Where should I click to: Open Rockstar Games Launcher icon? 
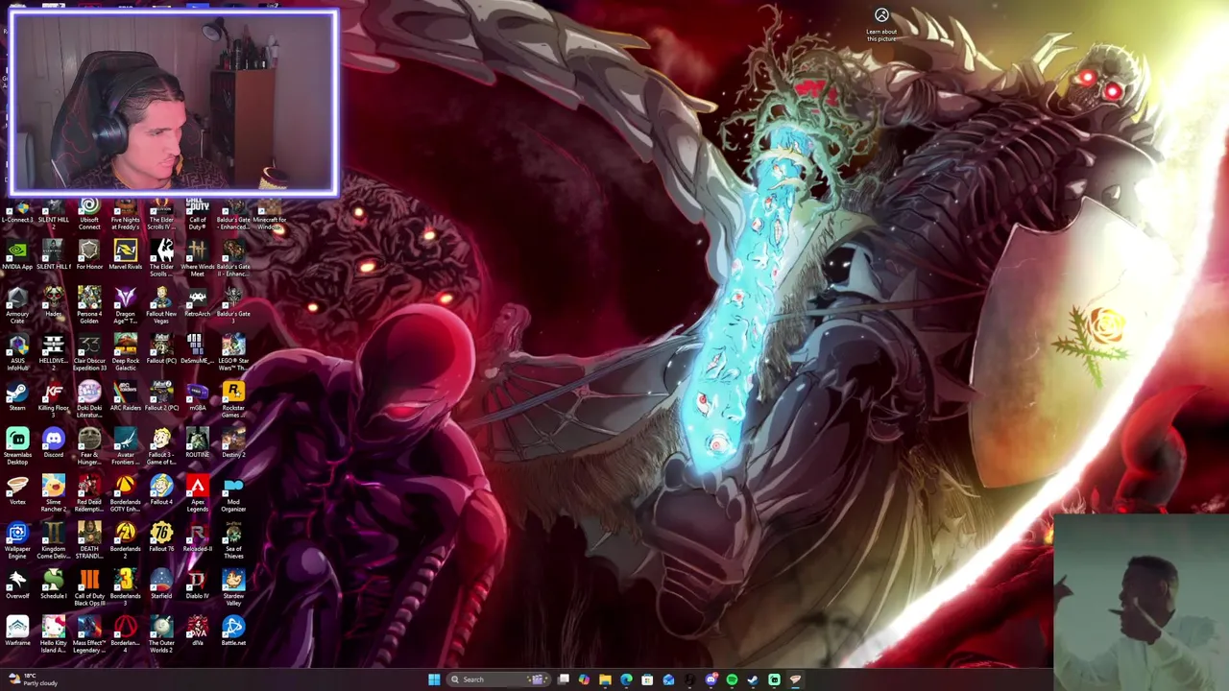[233, 401]
